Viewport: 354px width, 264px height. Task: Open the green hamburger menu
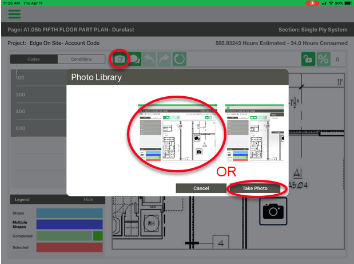click(x=14, y=14)
